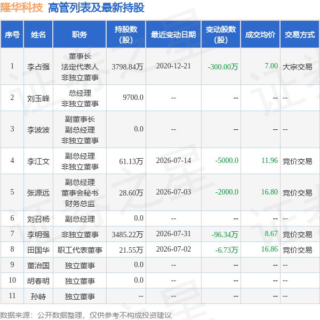320x320 pixels.
Task: Select the name 李江文
Action: coord(38,161)
